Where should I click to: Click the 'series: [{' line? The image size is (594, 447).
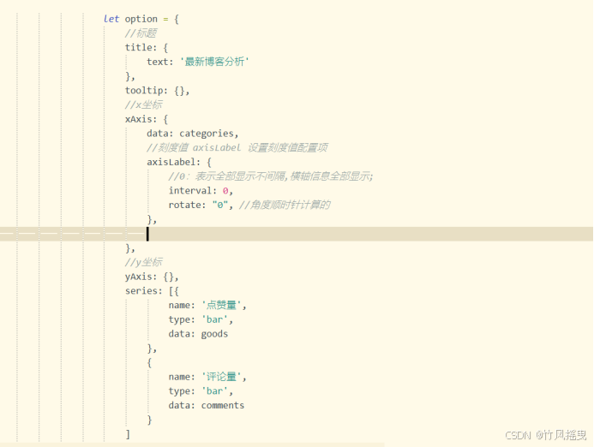(x=152, y=291)
